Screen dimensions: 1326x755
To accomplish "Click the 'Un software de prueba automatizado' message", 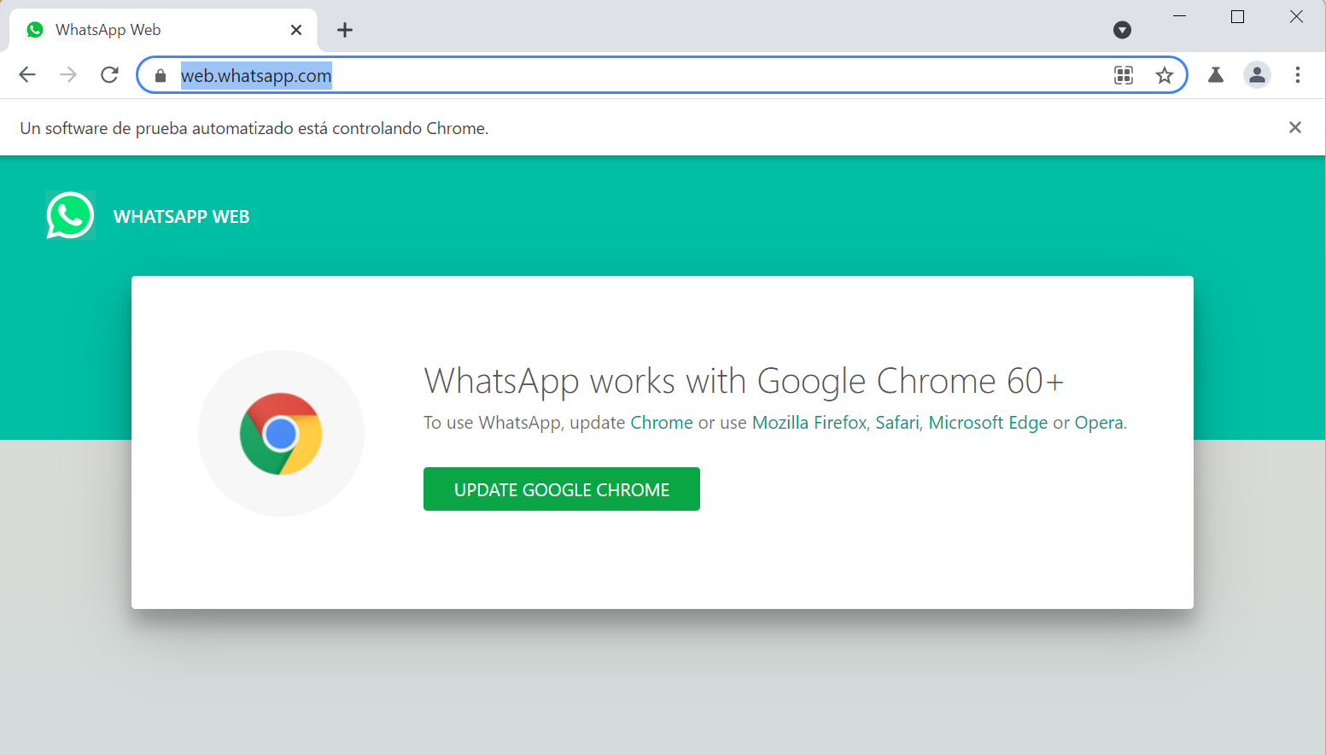I will [x=254, y=128].
